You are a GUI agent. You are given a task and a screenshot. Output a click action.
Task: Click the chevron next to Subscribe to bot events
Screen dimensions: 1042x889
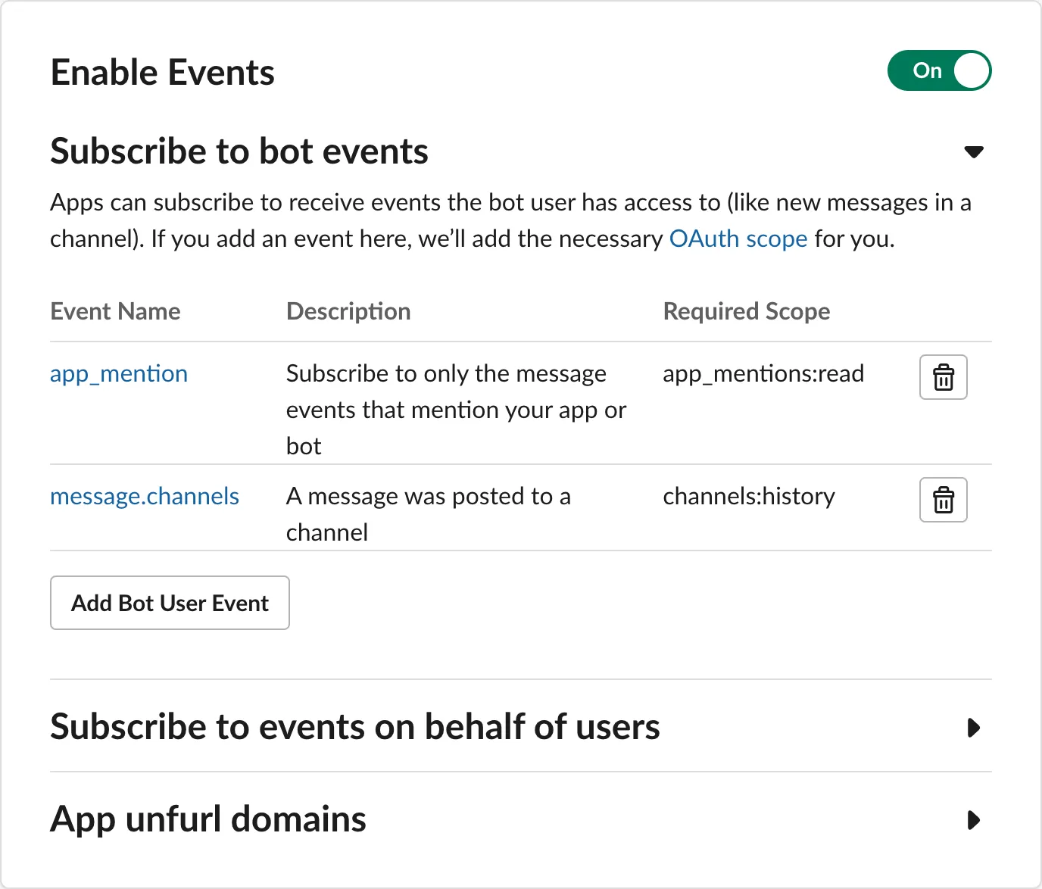pos(974,151)
